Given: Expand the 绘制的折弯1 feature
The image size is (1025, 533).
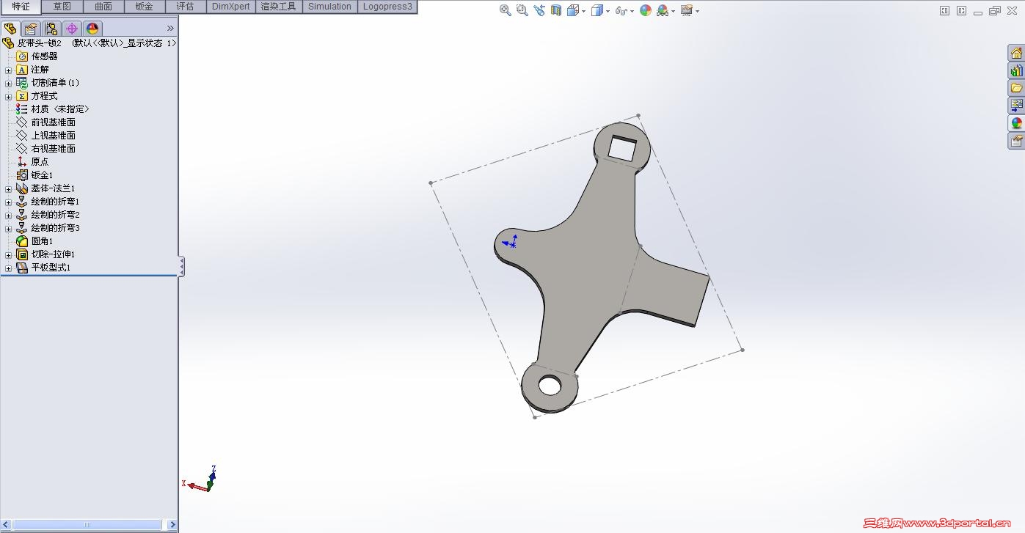Looking at the screenshot, I should [9, 202].
